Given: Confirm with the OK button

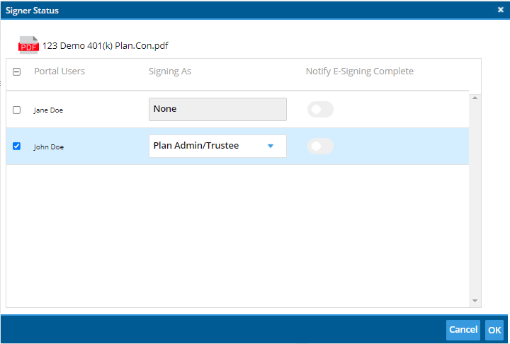Looking at the screenshot, I should 494,330.
